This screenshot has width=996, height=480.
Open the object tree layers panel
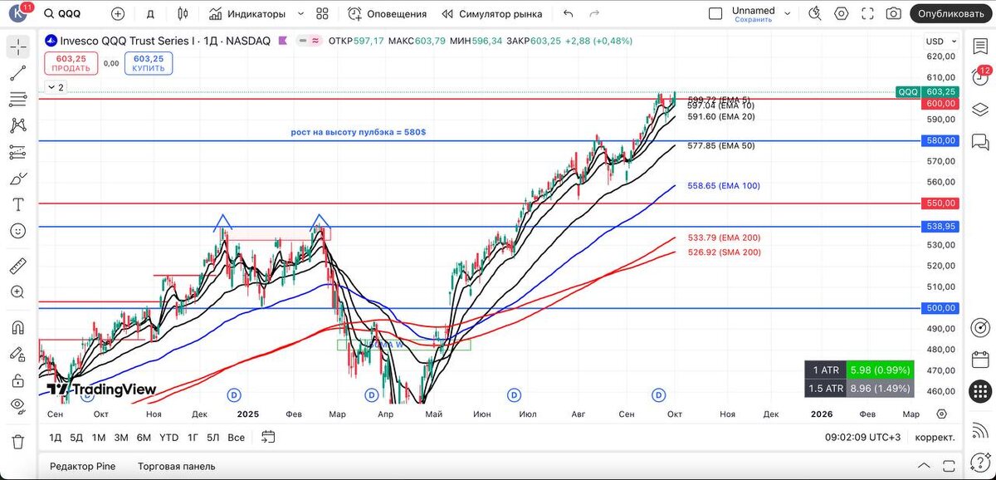[x=979, y=110]
